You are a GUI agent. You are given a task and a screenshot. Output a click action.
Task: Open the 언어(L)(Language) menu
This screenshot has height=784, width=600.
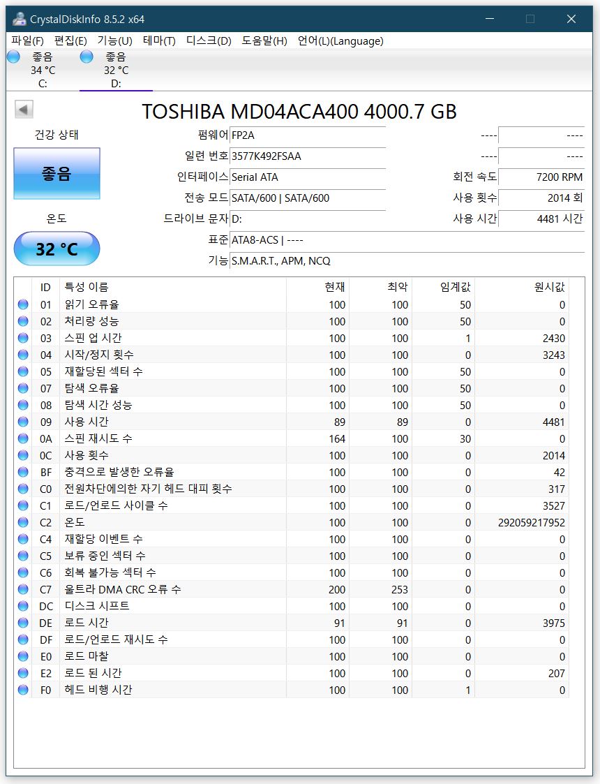[340, 41]
